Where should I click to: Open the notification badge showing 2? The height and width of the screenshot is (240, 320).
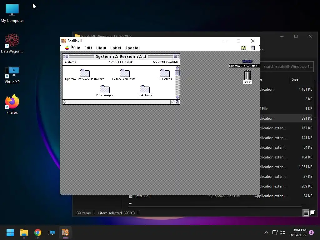311,232
